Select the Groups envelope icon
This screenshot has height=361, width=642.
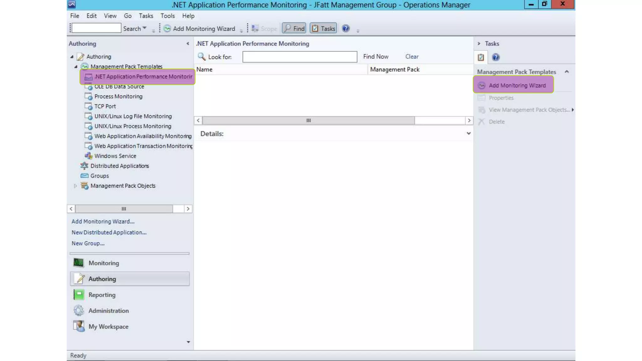[x=84, y=176]
